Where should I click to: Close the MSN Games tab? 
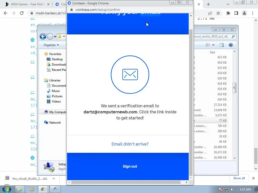click(48, 4)
